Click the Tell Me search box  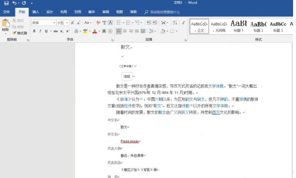click(x=162, y=12)
